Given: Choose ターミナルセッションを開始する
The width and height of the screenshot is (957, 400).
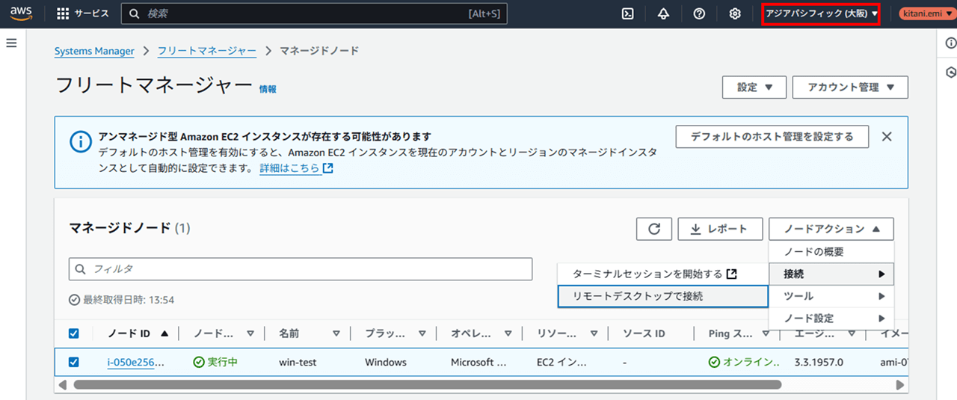Looking at the screenshot, I should [x=662, y=274].
